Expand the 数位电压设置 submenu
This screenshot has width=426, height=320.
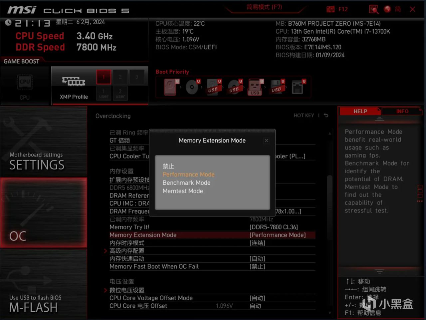[x=127, y=290]
